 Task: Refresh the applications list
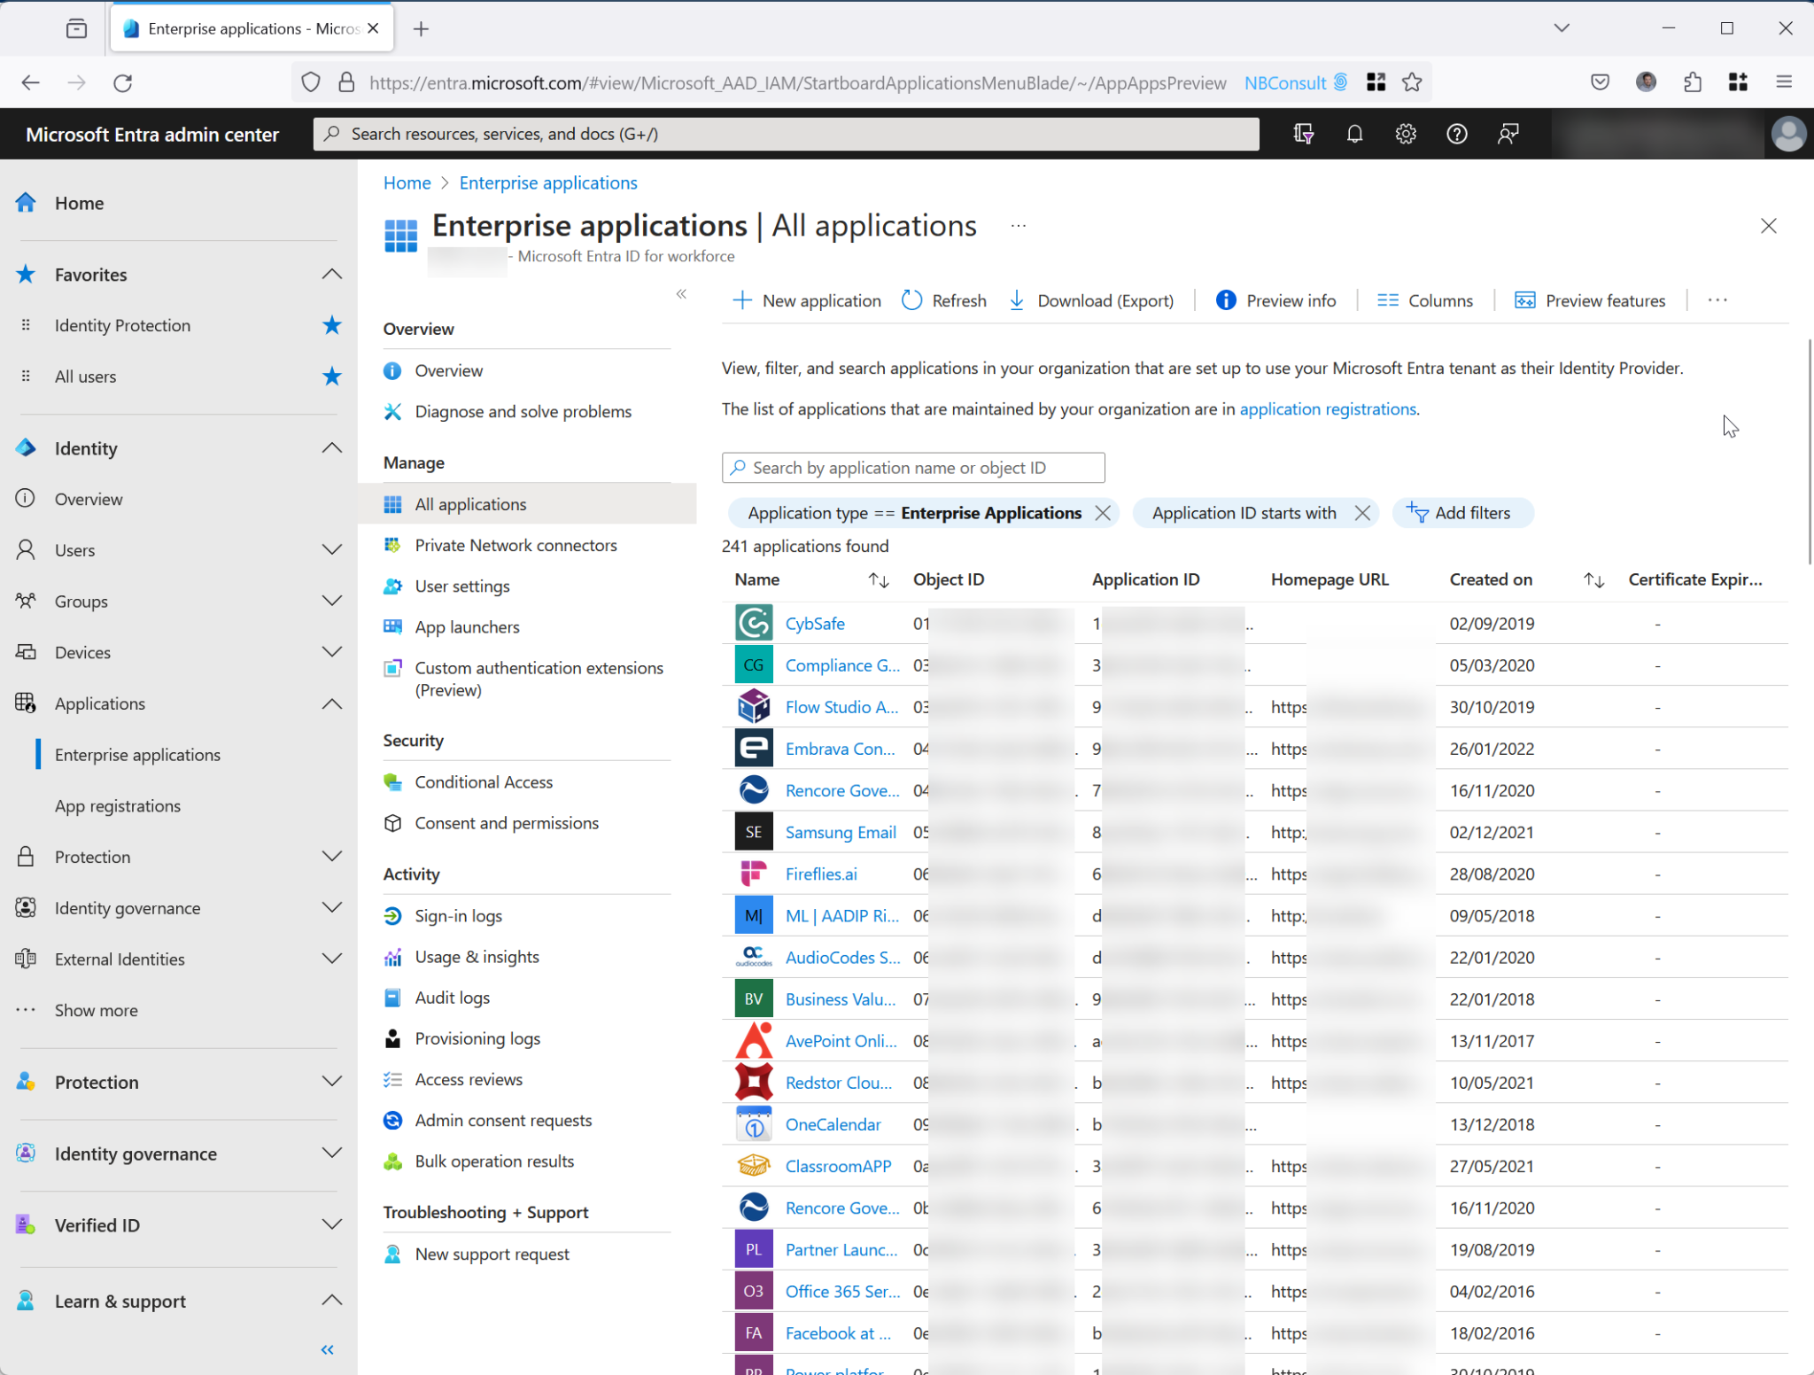click(912, 300)
